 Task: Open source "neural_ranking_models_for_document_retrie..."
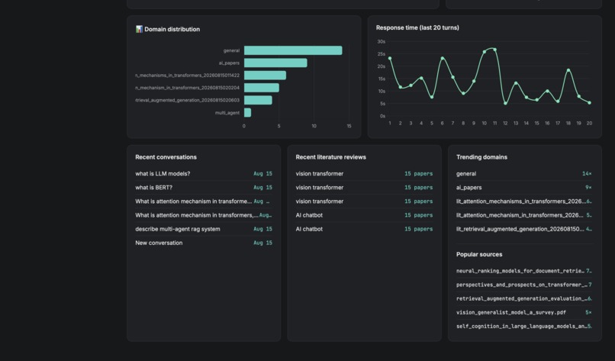(524, 271)
